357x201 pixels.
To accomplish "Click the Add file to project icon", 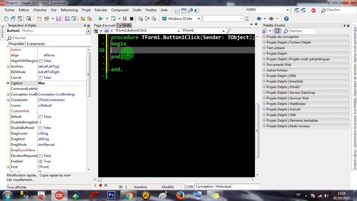I will pos(83,18).
